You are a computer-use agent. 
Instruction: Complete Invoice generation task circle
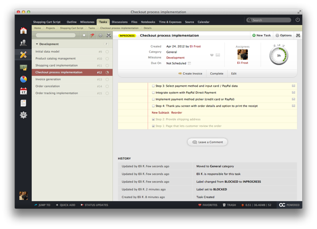click(x=107, y=79)
